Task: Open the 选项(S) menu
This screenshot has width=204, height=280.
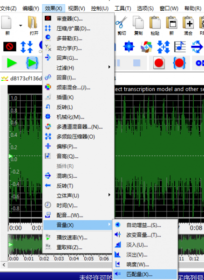Action: click(145, 8)
